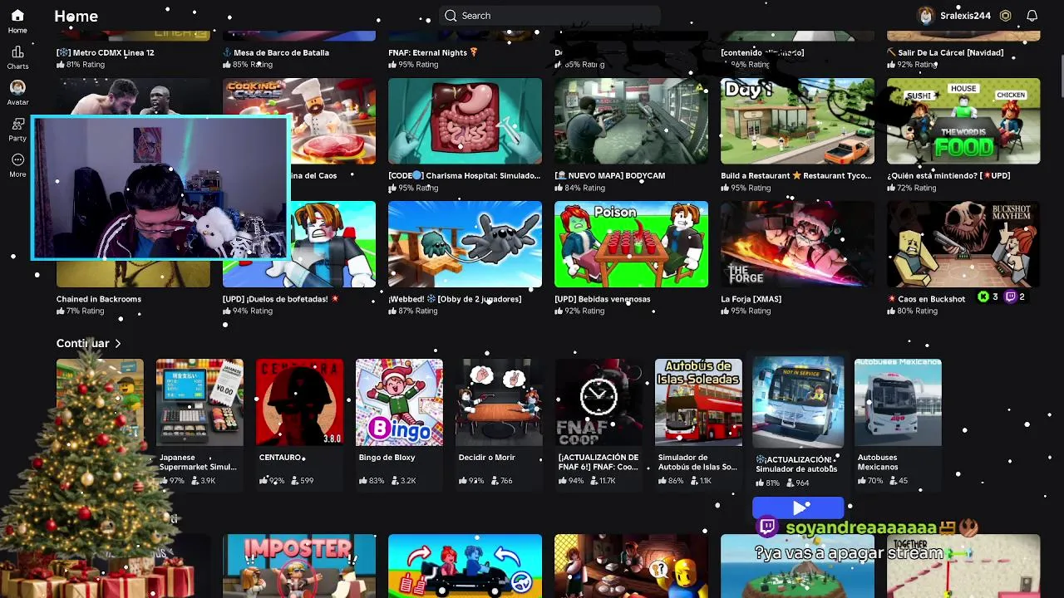Click Salir De La Cárcel title
Image resolution: width=1064 pixels, height=598 pixels.
(x=946, y=52)
